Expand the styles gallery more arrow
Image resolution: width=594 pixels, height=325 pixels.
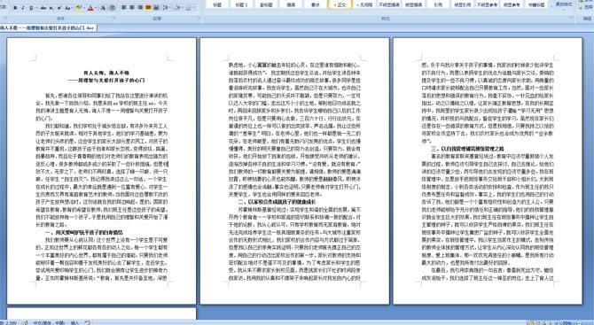point(551,6)
